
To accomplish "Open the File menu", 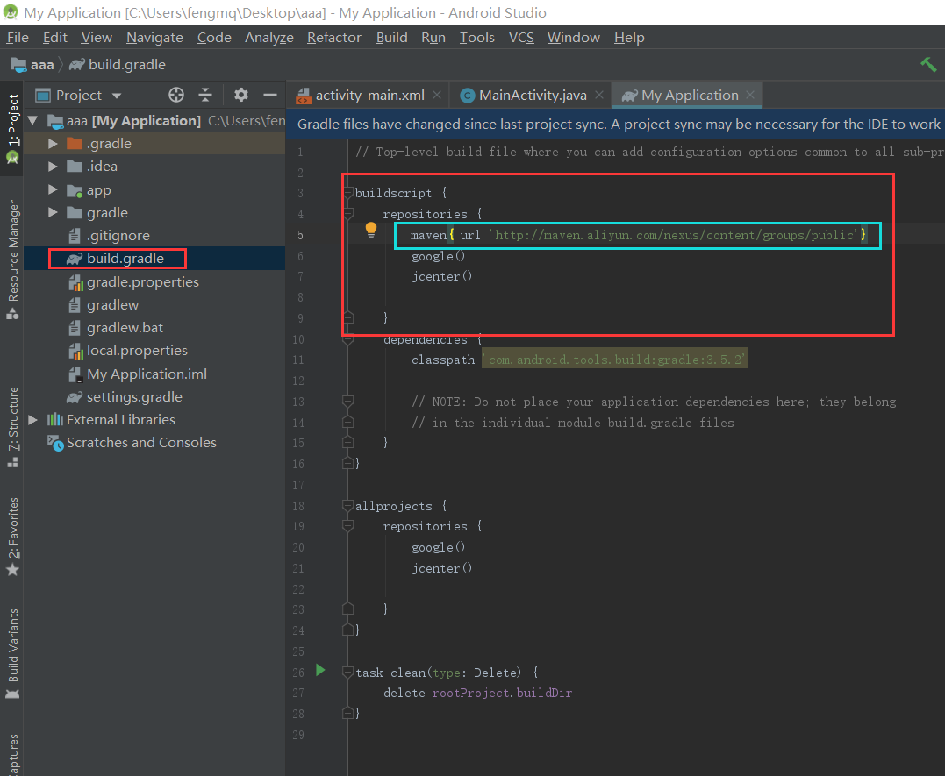I will tap(18, 38).
